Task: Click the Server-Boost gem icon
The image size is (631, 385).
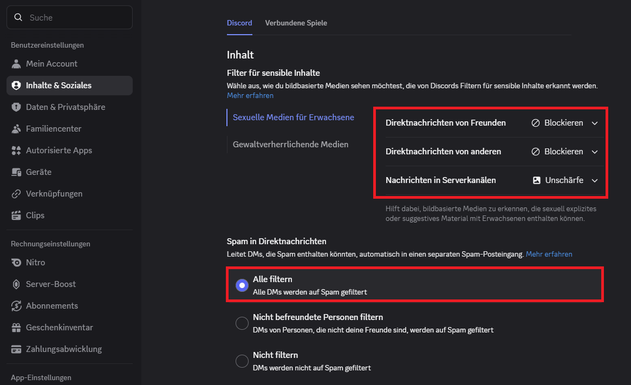Action: (x=16, y=284)
